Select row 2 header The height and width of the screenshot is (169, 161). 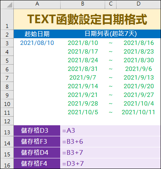7,34
